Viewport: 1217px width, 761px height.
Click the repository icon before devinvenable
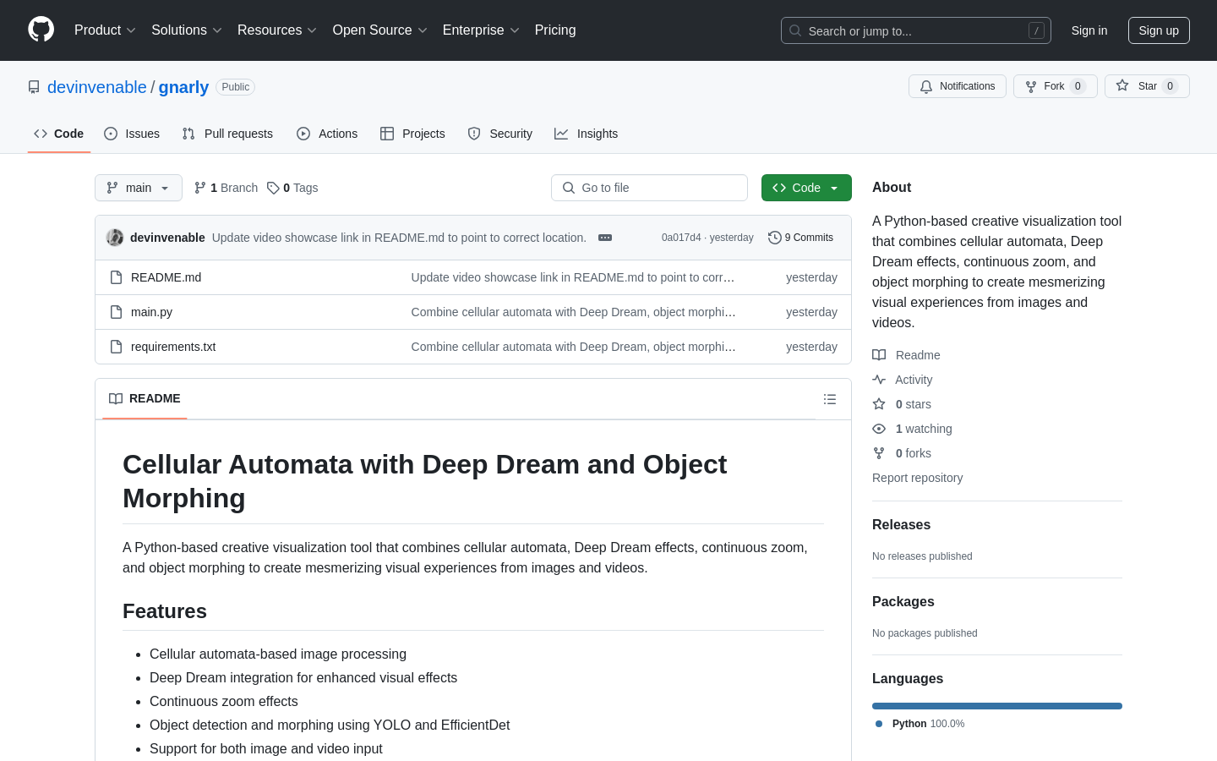(34, 87)
